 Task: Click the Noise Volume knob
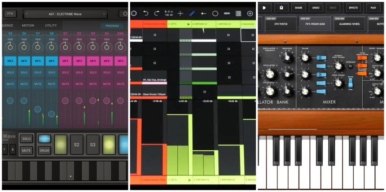338,83
